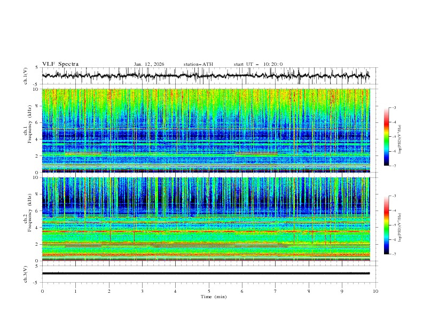Click time axis tick label '5'
Image resolution: width=423 pixels, height=327 pixels.
[209, 291]
